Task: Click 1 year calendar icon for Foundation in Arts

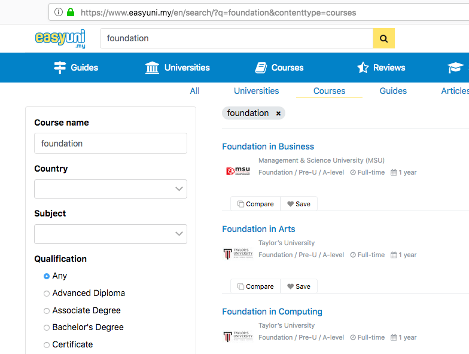Action: click(394, 255)
